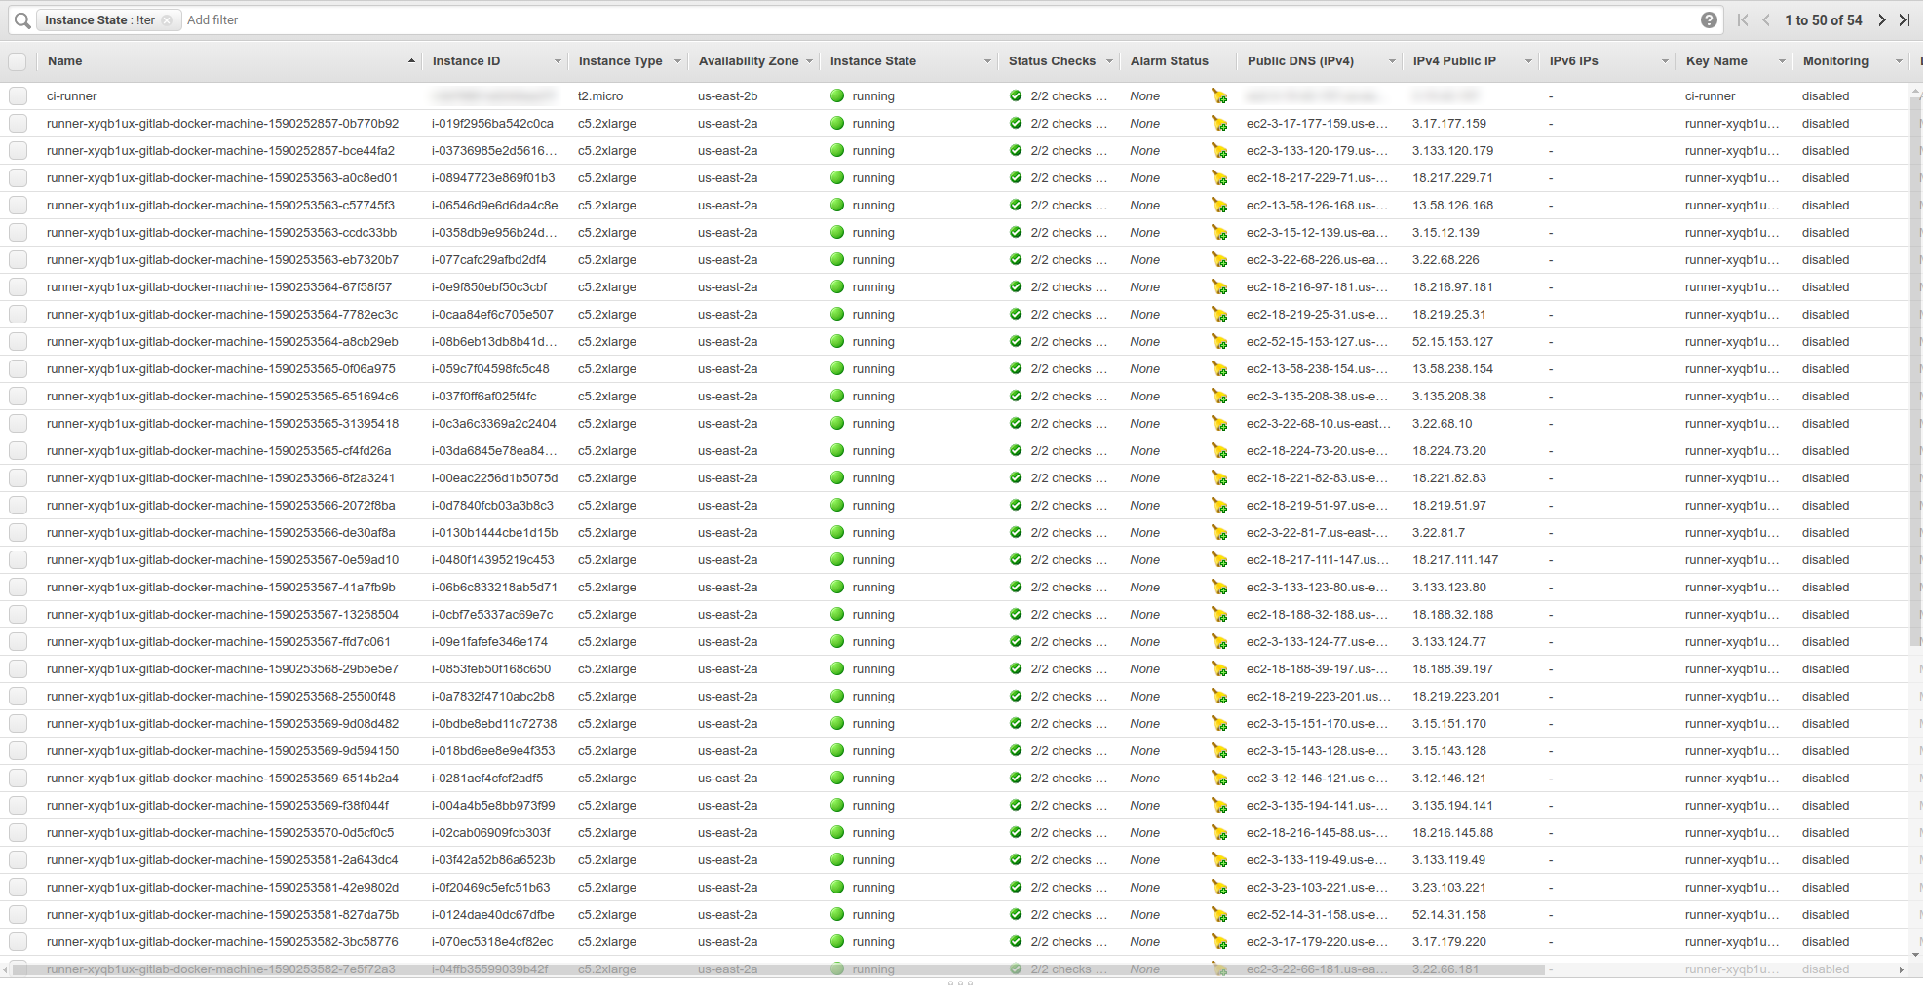This screenshot has width=1927, height=988.
Task: Click alarm icon in row with IP 13.58.126.168
Action: point(1219,206)
